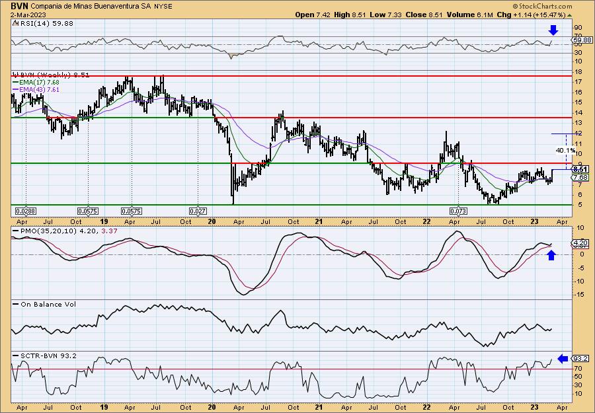Click the chart date 2-Mar-2023
The height and width of the screenshot is (413, 595).
point(28,15)
